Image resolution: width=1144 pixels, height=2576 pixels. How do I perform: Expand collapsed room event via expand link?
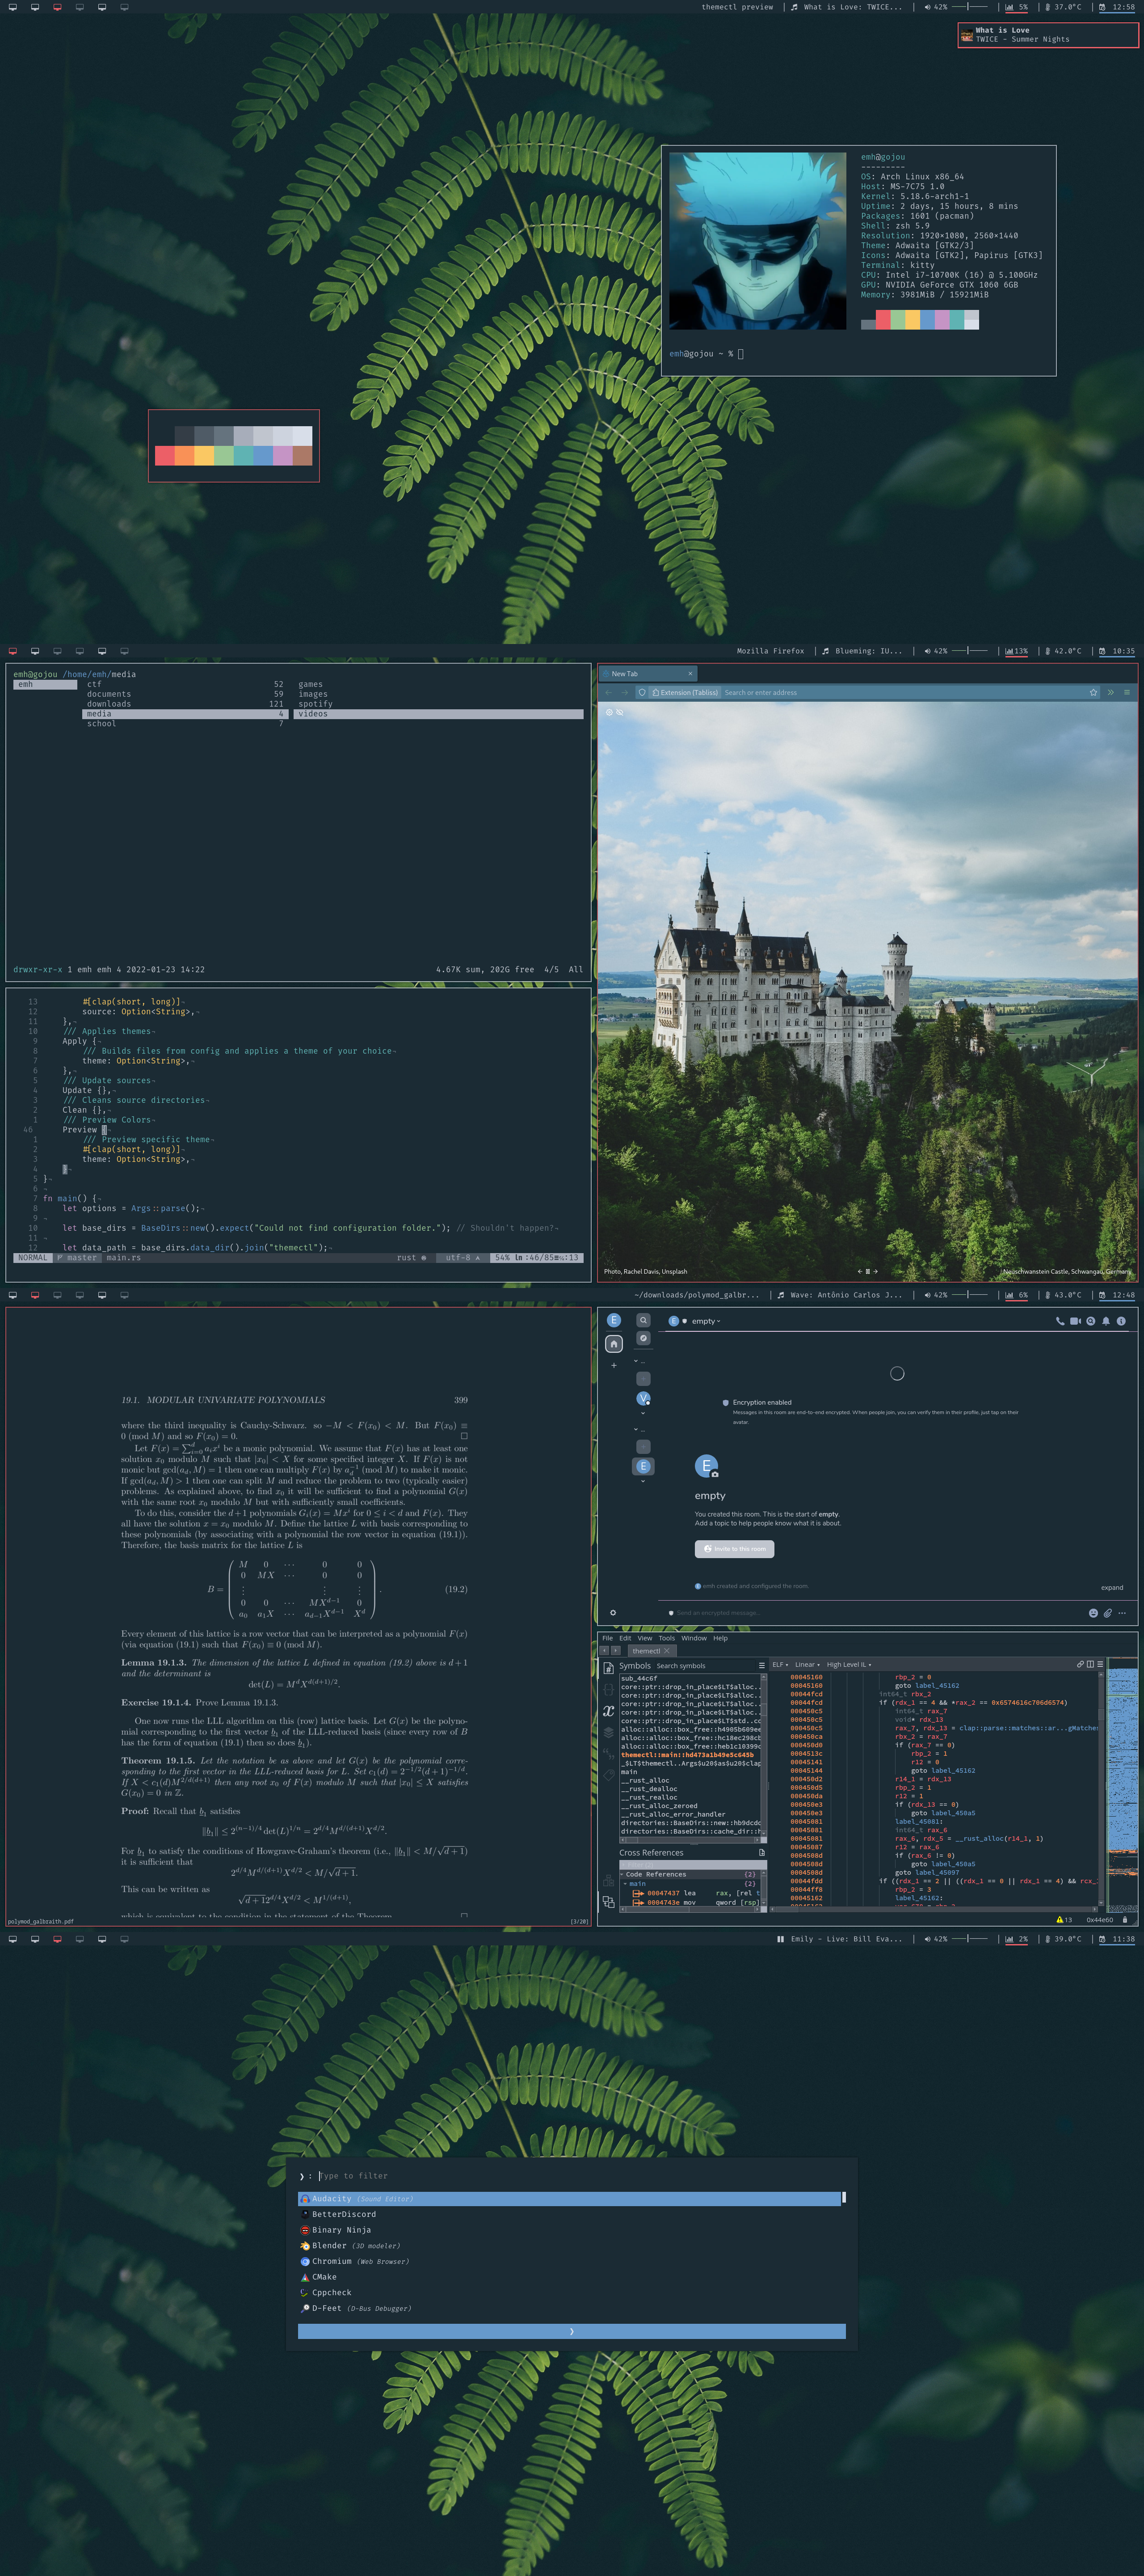click(1112, 1588)
